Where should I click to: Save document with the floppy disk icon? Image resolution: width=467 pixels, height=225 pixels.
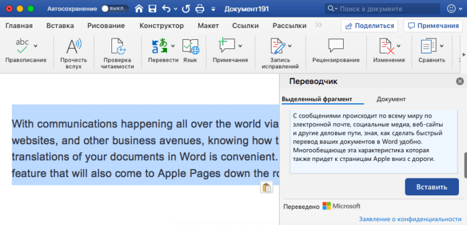click(153, 9)
